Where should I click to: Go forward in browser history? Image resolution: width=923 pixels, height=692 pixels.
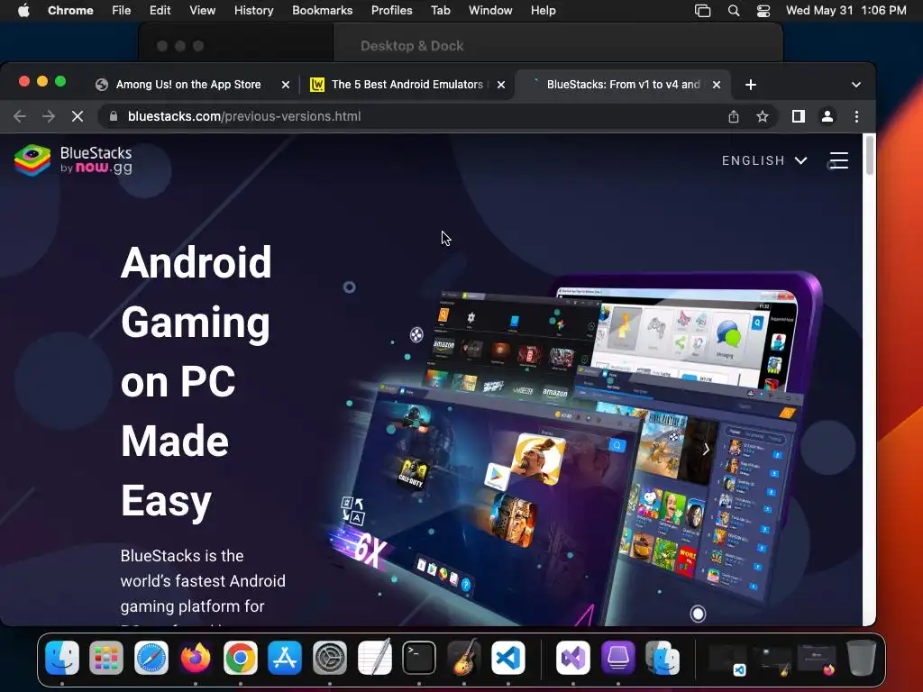pos(49,116)
